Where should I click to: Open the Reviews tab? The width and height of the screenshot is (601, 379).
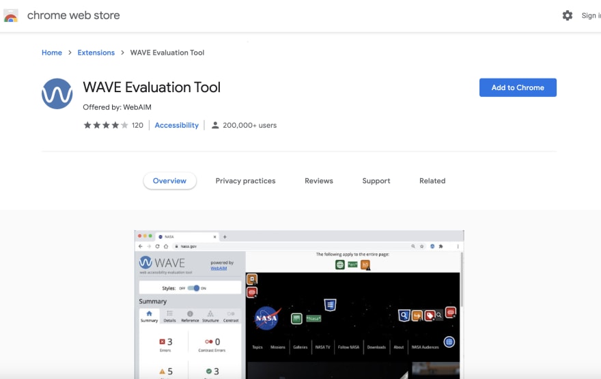319,181
